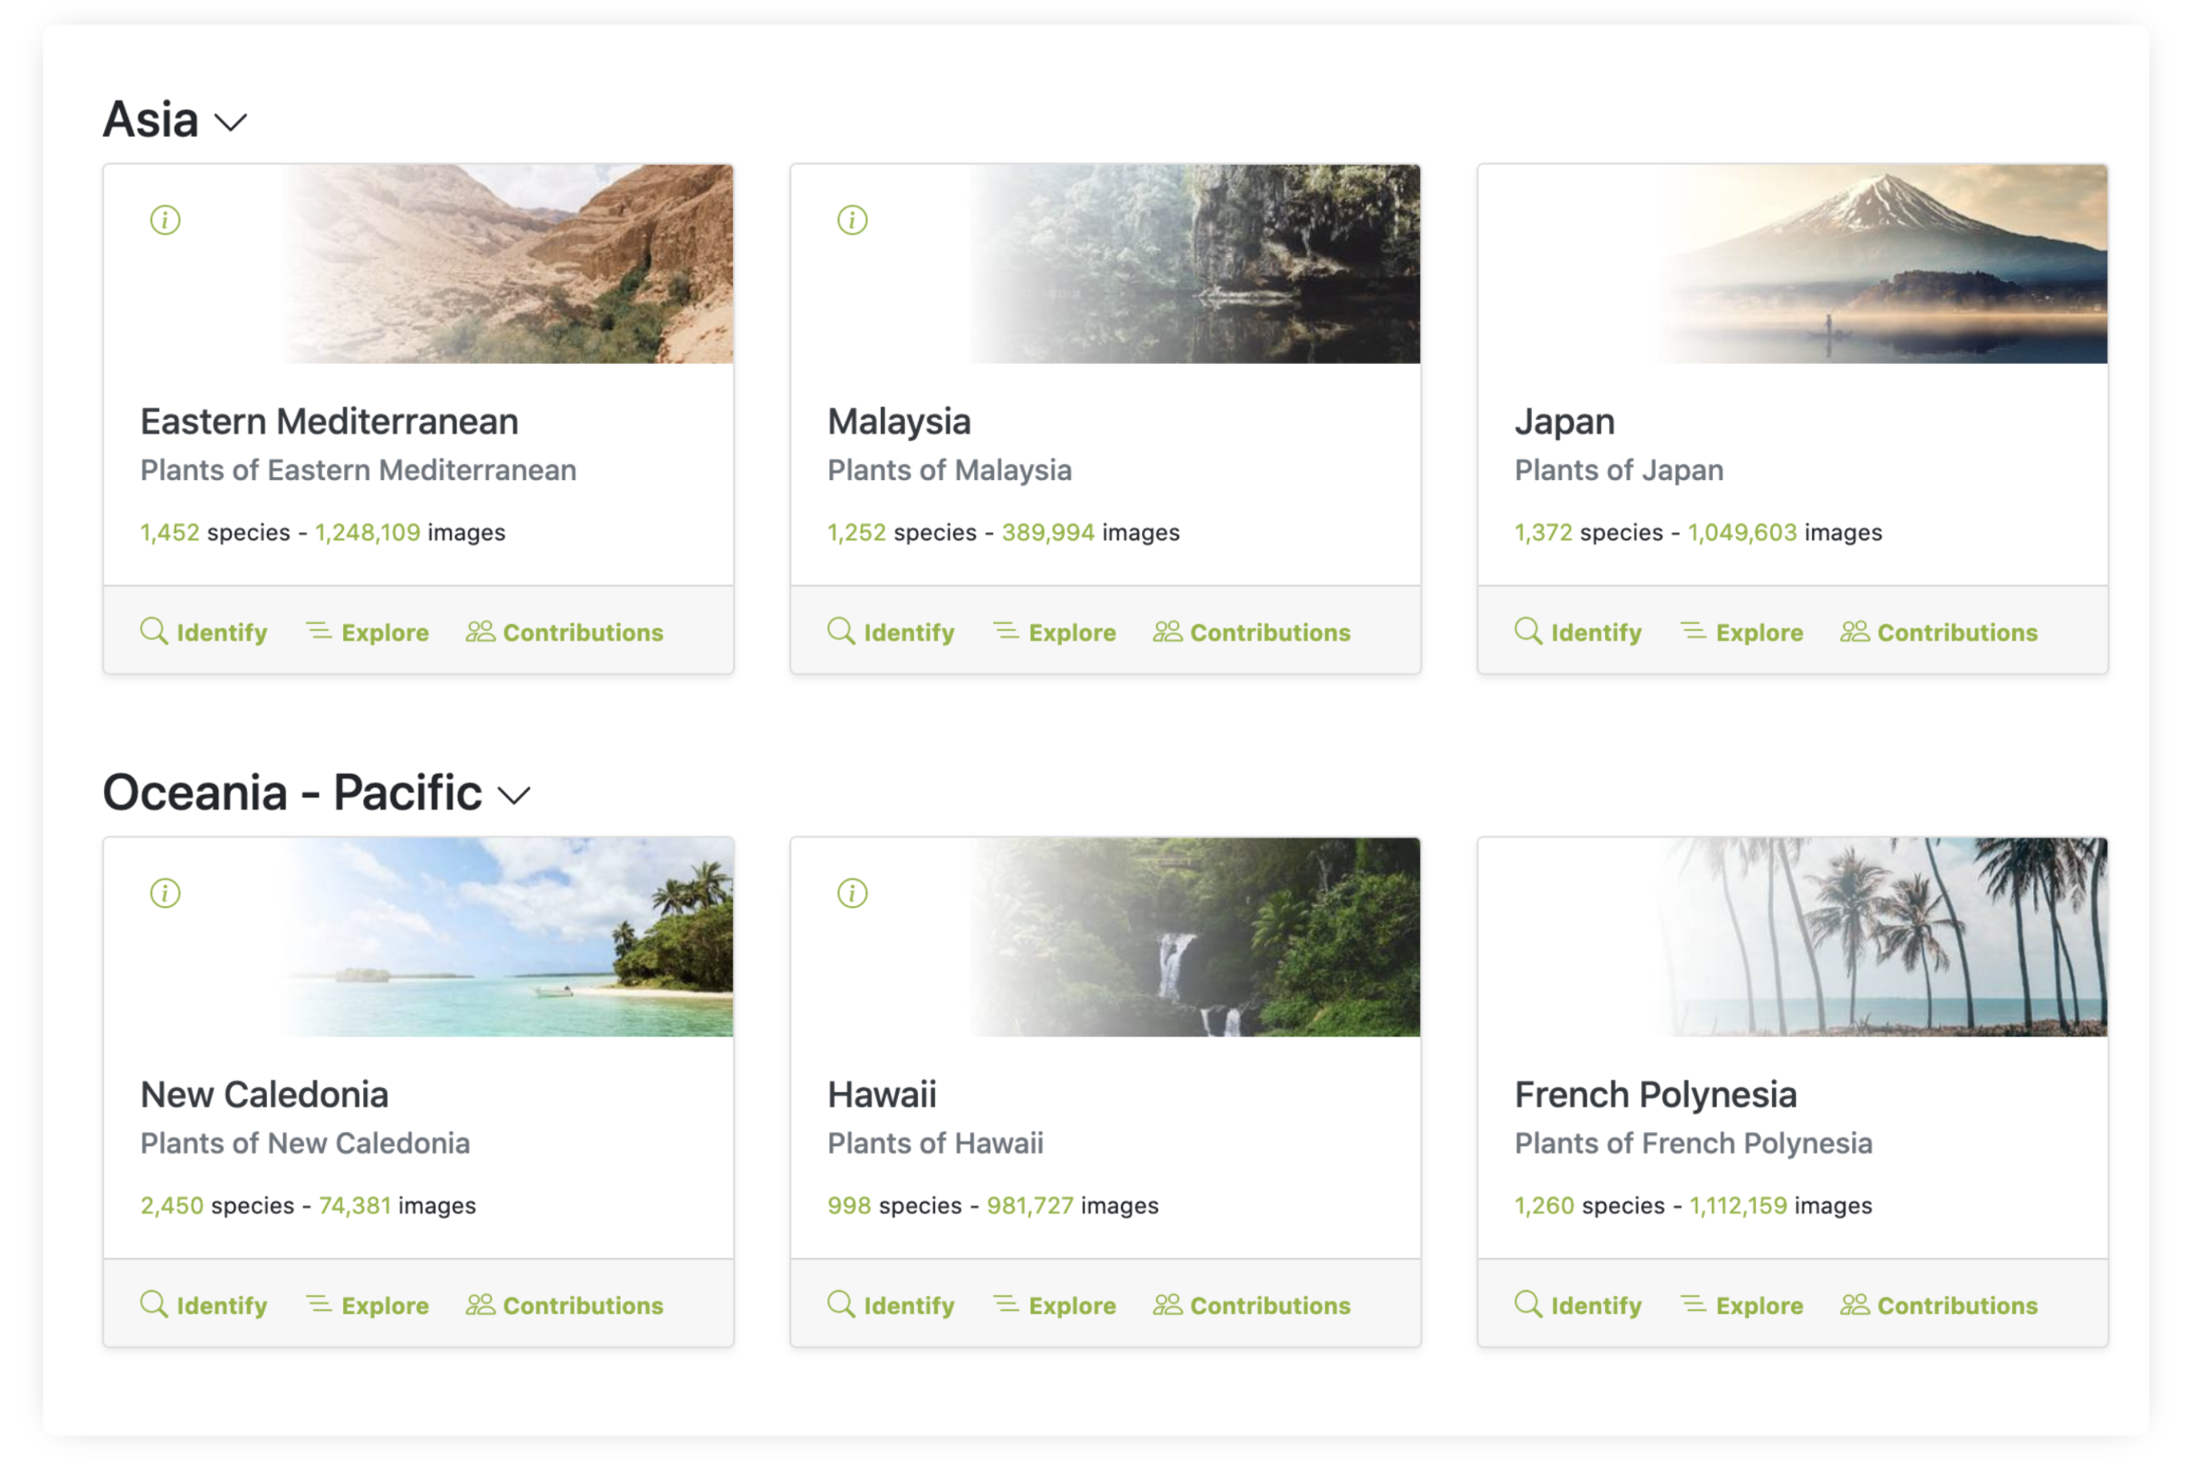Click the '74,381' images count

pyautogui.click(x=355, y=1206)
